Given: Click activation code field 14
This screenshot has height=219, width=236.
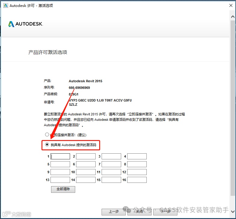Looking at the screenshot, I should point(86,180).
